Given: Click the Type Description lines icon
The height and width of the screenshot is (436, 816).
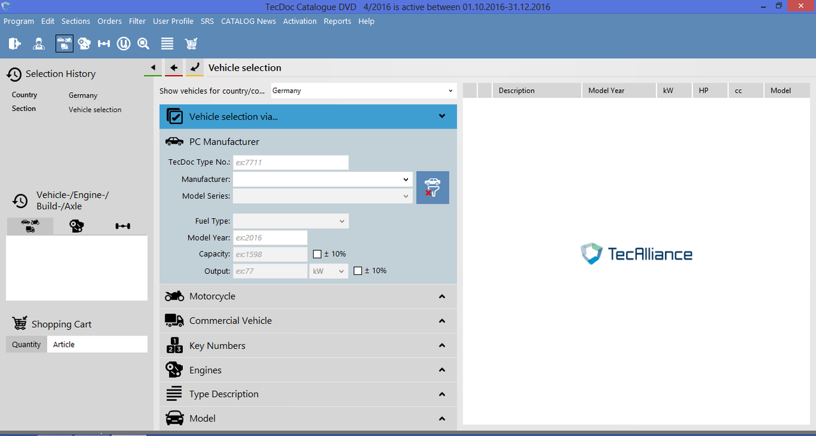Looking at the screenshot, I should (x=174, y=394).
